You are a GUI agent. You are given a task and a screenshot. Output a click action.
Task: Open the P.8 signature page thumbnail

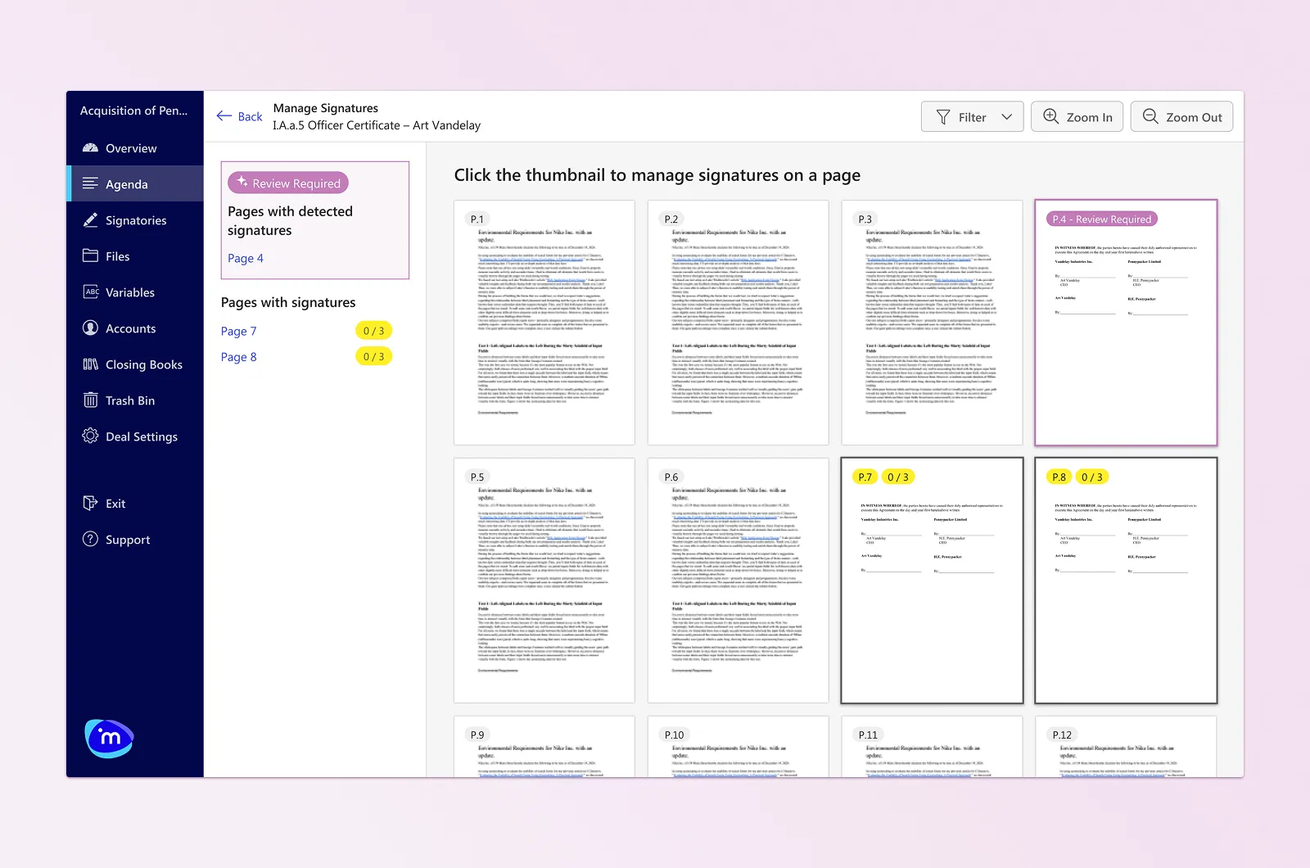coord(1126,581)
